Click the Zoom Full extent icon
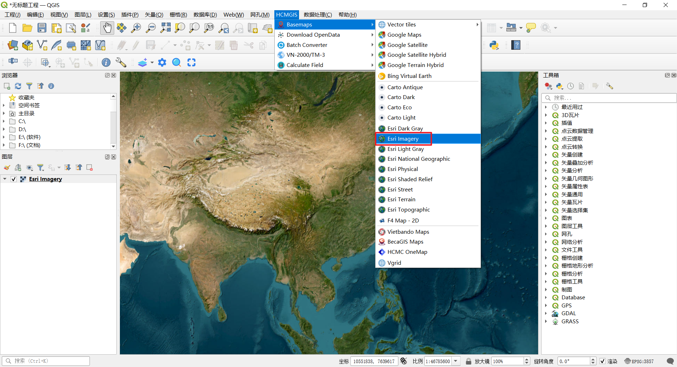The image size is (677, 367). pyautogui.click(x=165, y=28)
